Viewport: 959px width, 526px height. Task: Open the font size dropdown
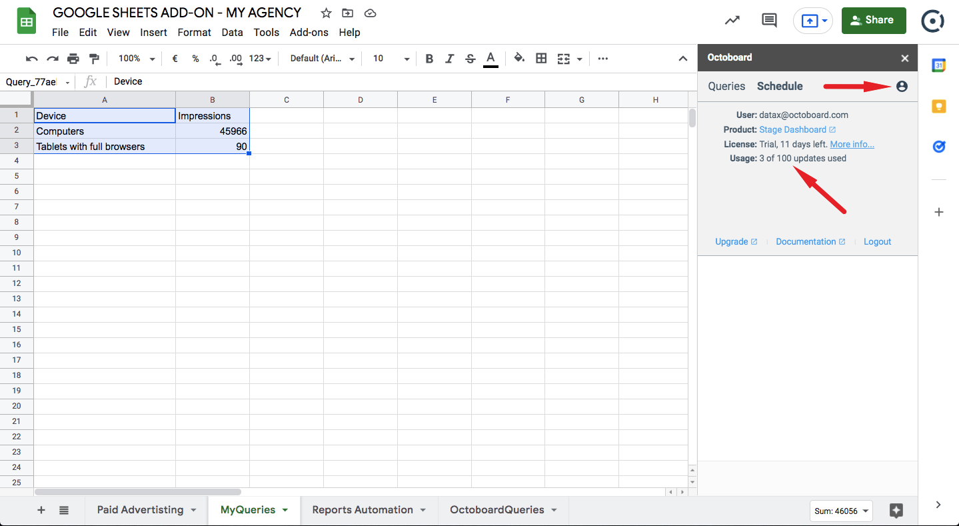391,59
